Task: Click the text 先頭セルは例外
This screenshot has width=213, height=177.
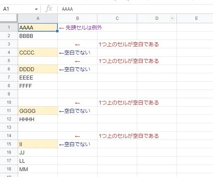Action: coord(84,28)
